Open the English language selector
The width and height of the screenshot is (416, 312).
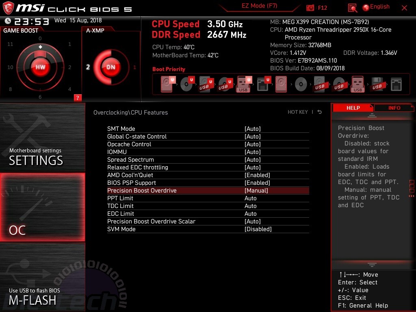coord(376,7)
